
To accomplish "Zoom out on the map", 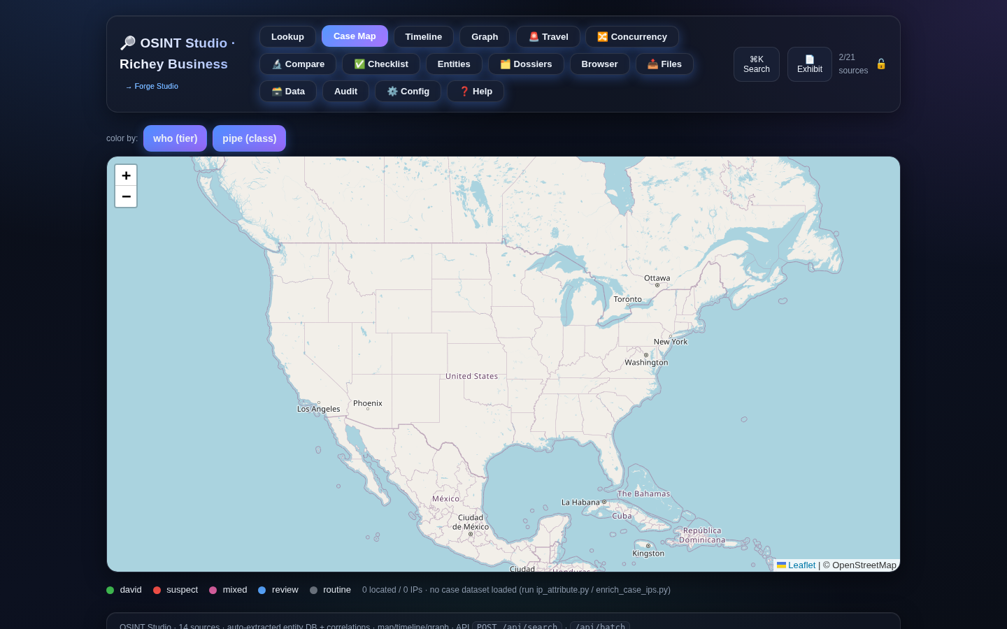I will pyautogui.click(x=126, y=196).
